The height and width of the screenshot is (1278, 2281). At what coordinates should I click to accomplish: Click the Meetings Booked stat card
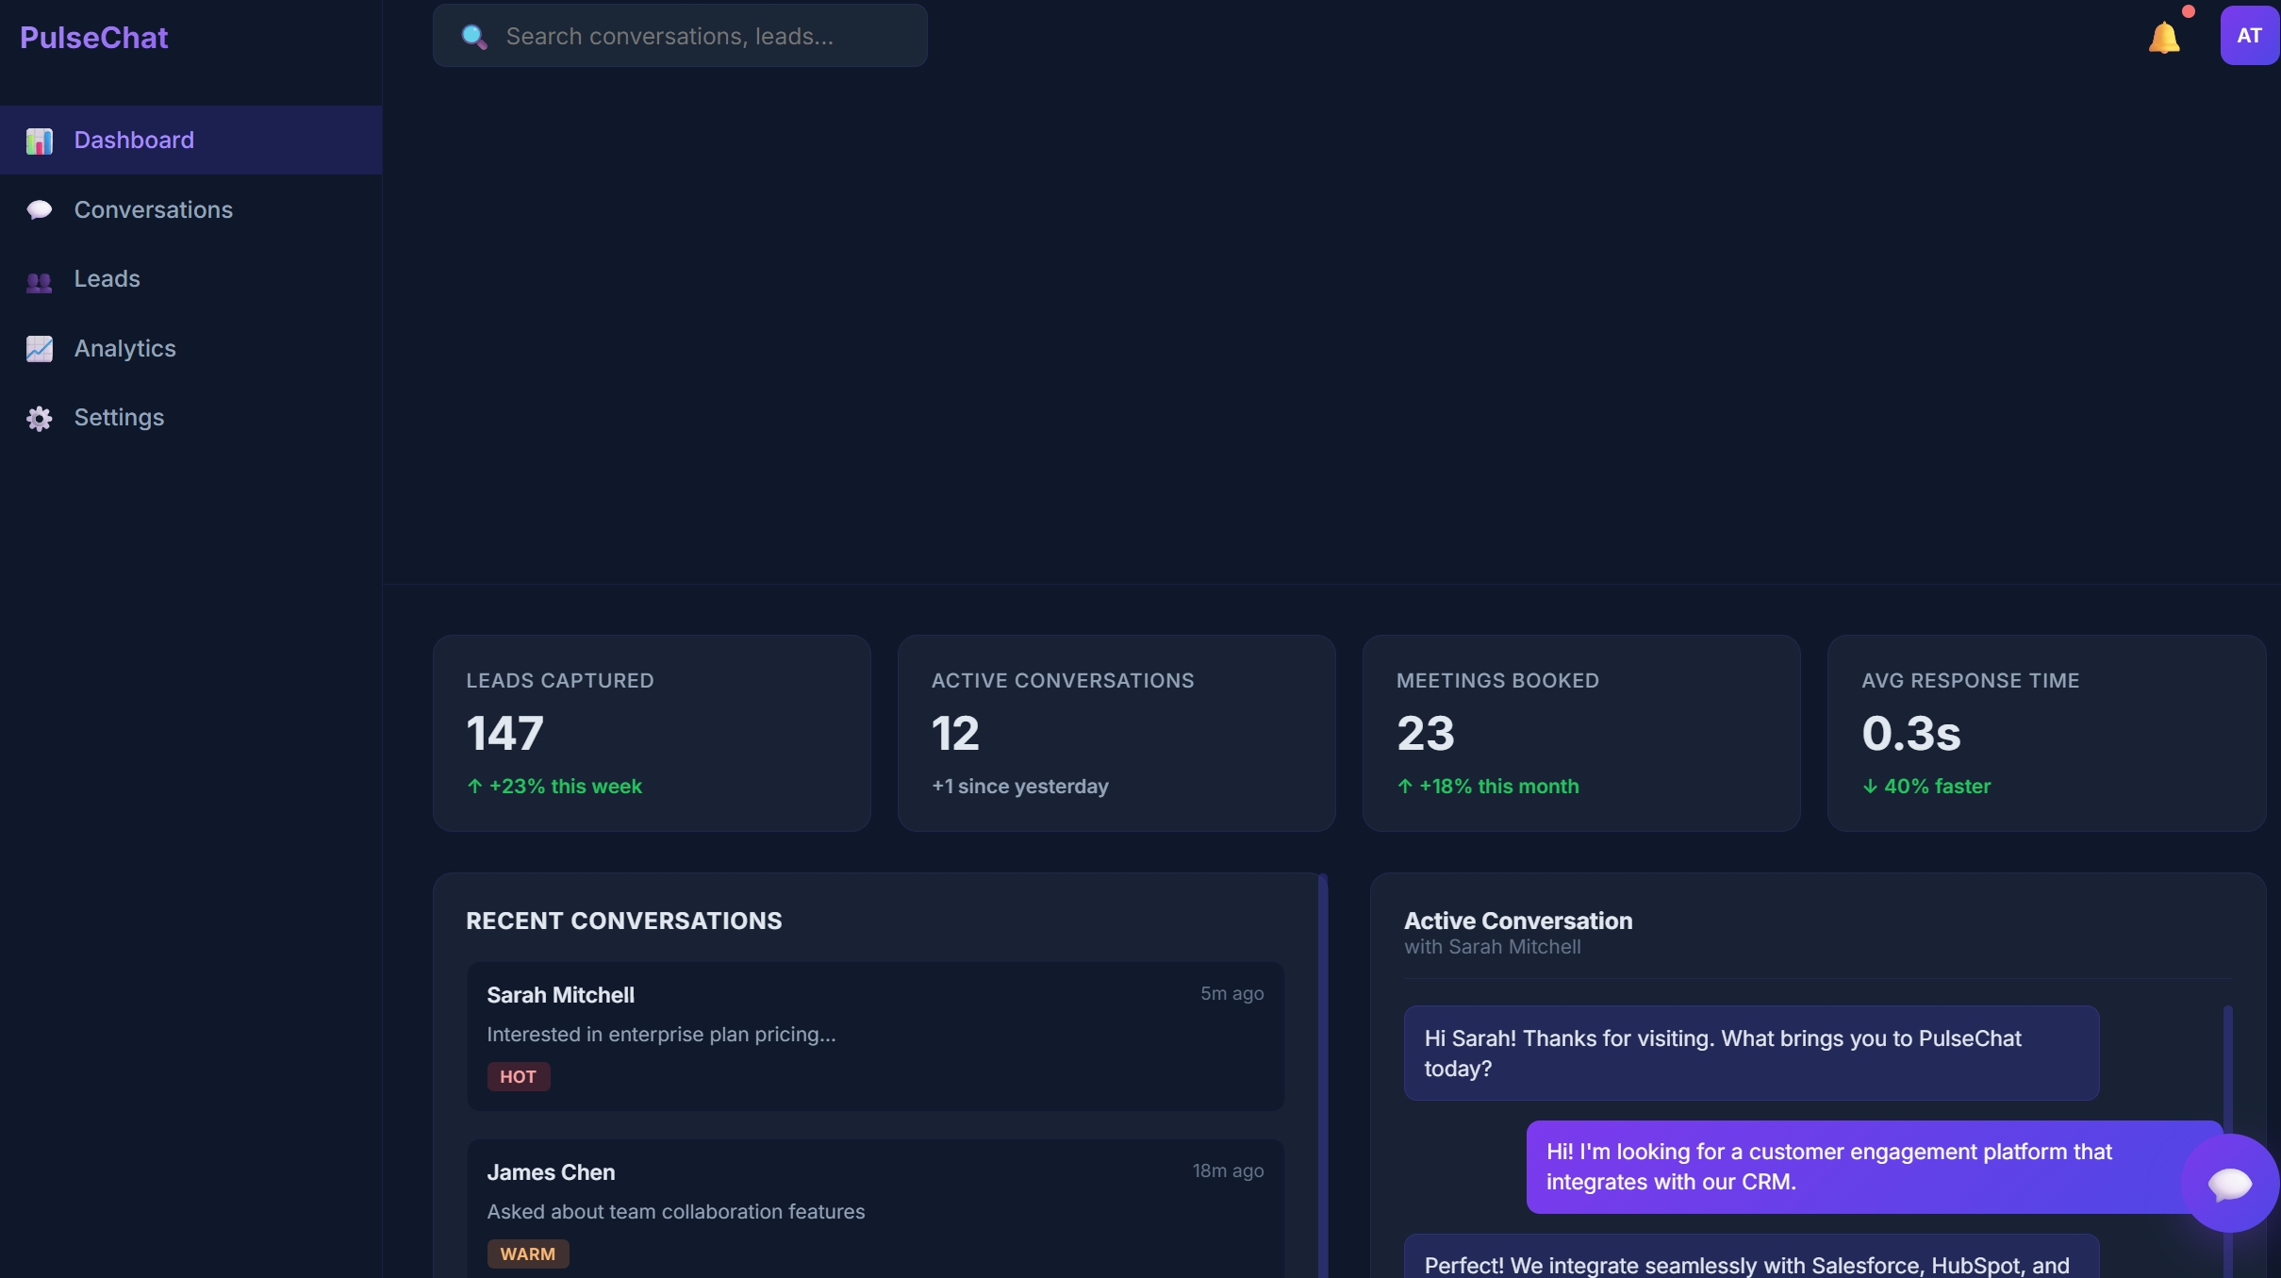pos(1580,733)
